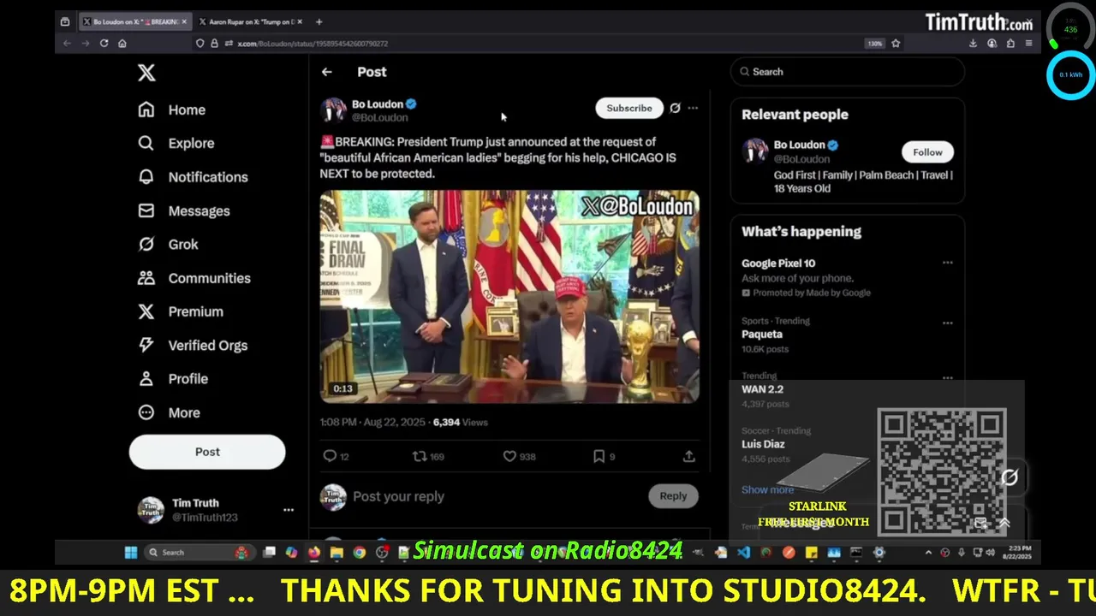
Task: Expand the system tray hidden icons chevron
Action: pyautogui.click(x=928, y=553)
